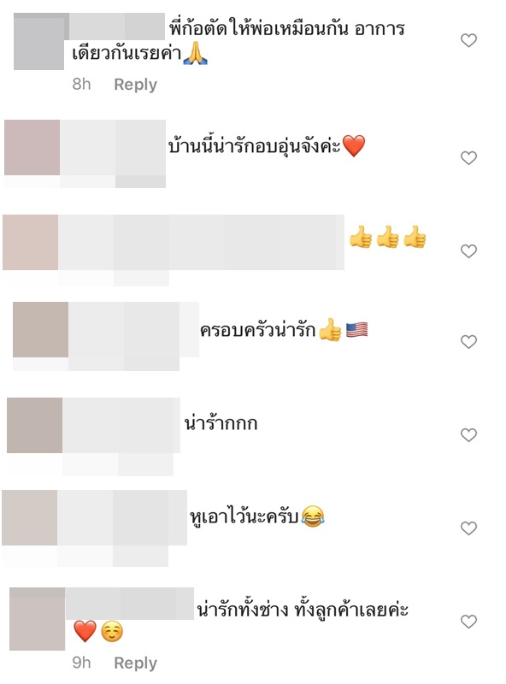Open avatar of the first commenter
Screen dimensions: 506x684
coord(38,41)
